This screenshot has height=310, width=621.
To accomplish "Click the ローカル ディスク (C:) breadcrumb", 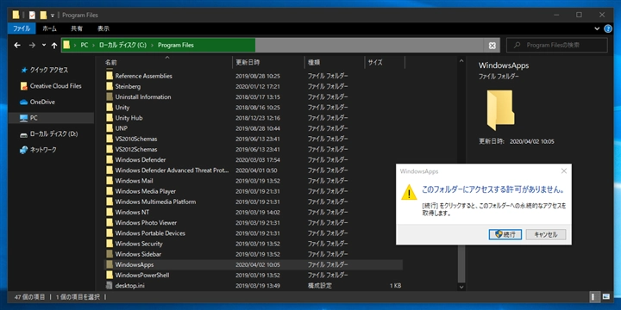I will pos(122,46).
